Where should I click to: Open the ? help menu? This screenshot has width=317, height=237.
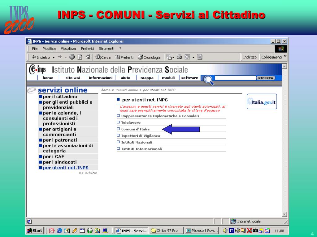tap(120, 48)
